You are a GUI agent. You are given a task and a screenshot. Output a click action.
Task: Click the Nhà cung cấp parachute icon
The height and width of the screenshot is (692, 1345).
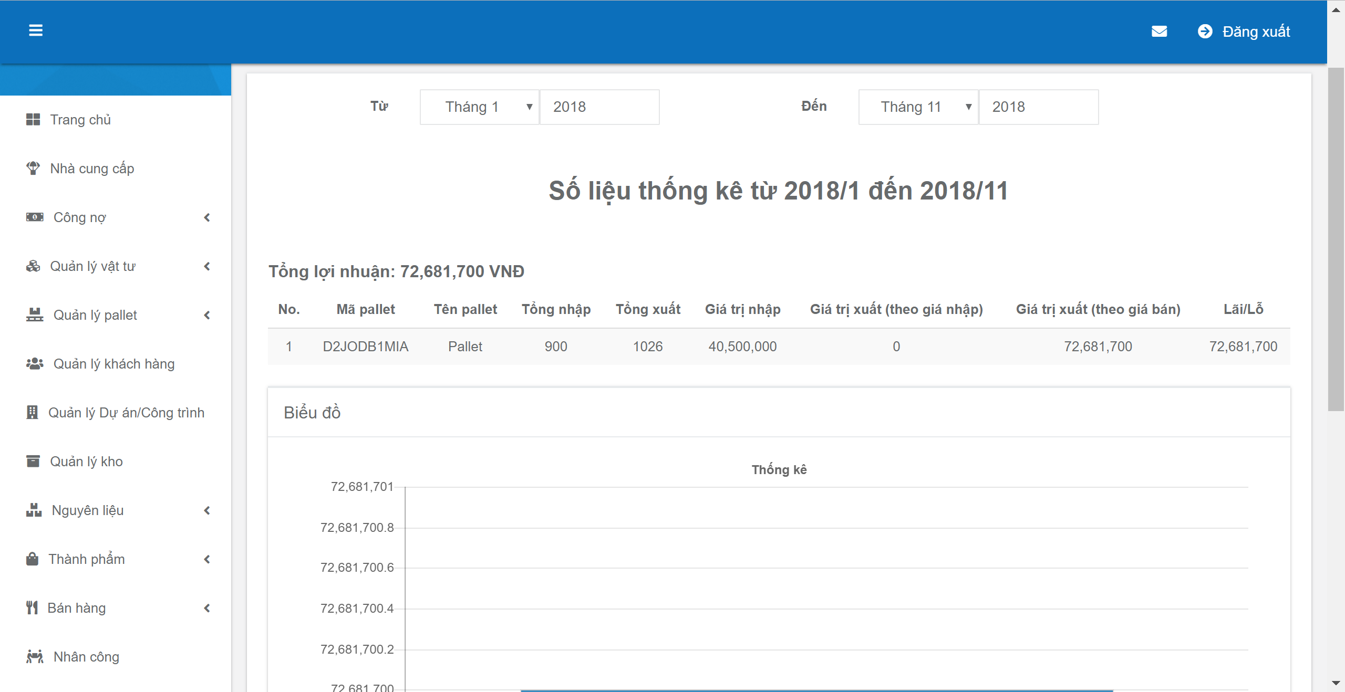pyautogui.click(x=33, y=169)
